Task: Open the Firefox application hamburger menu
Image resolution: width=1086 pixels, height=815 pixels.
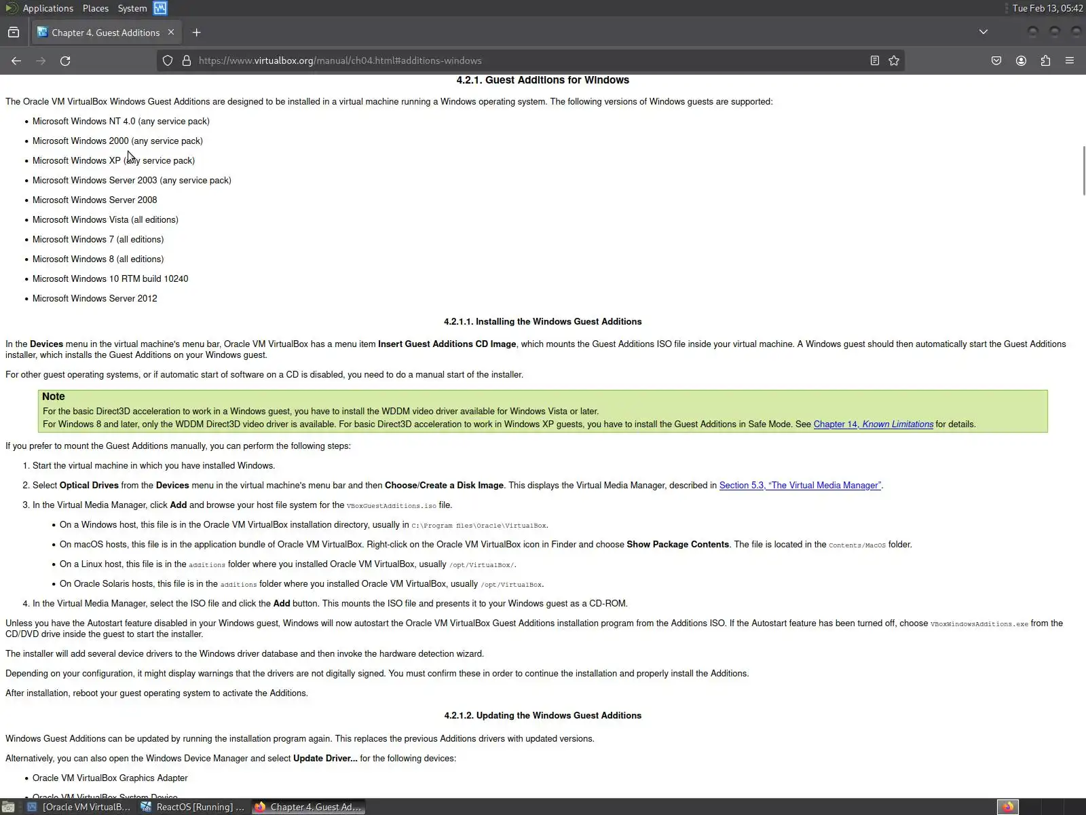Action: click(1070, 60)
